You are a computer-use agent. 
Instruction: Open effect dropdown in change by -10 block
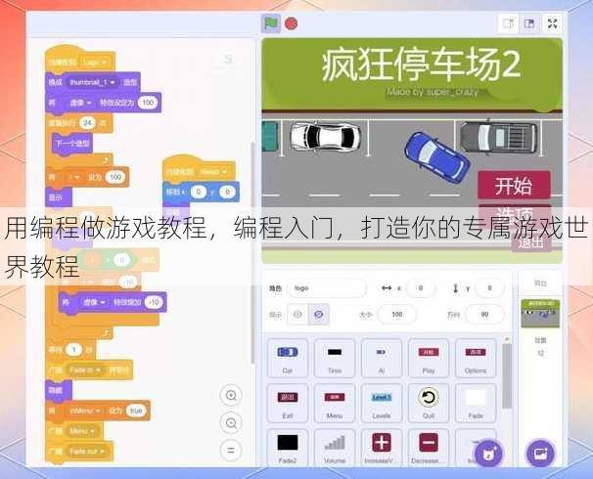94,302
